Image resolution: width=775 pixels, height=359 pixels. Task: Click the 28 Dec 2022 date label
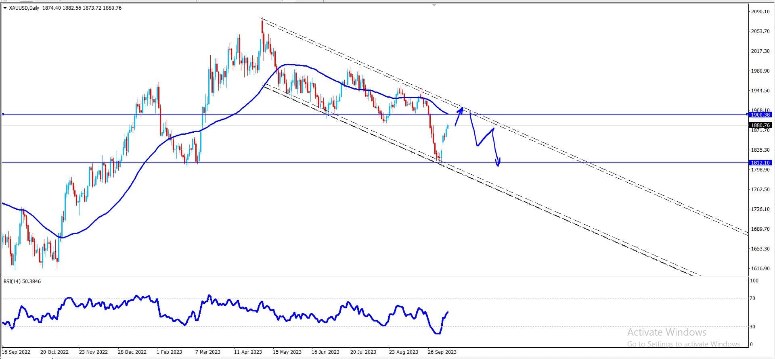point(132,352)
